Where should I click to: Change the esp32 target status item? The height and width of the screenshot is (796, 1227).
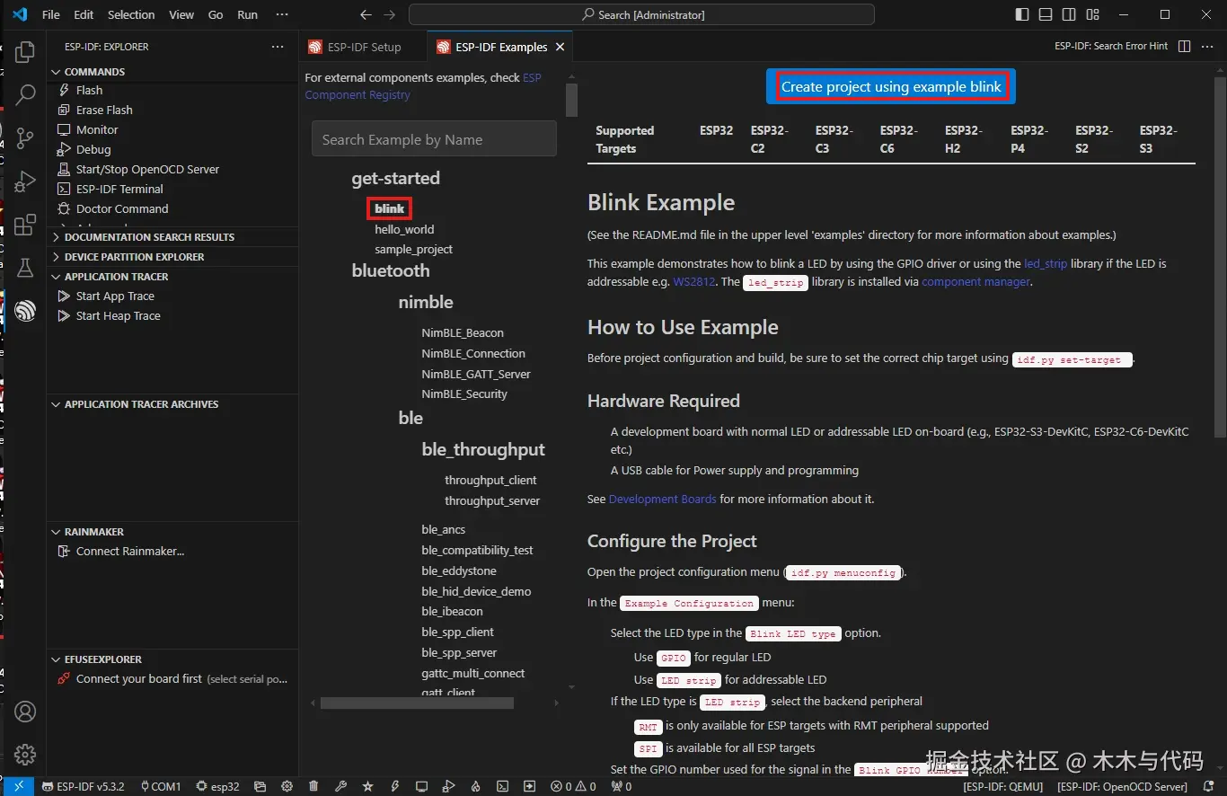(x=218, y=786)
